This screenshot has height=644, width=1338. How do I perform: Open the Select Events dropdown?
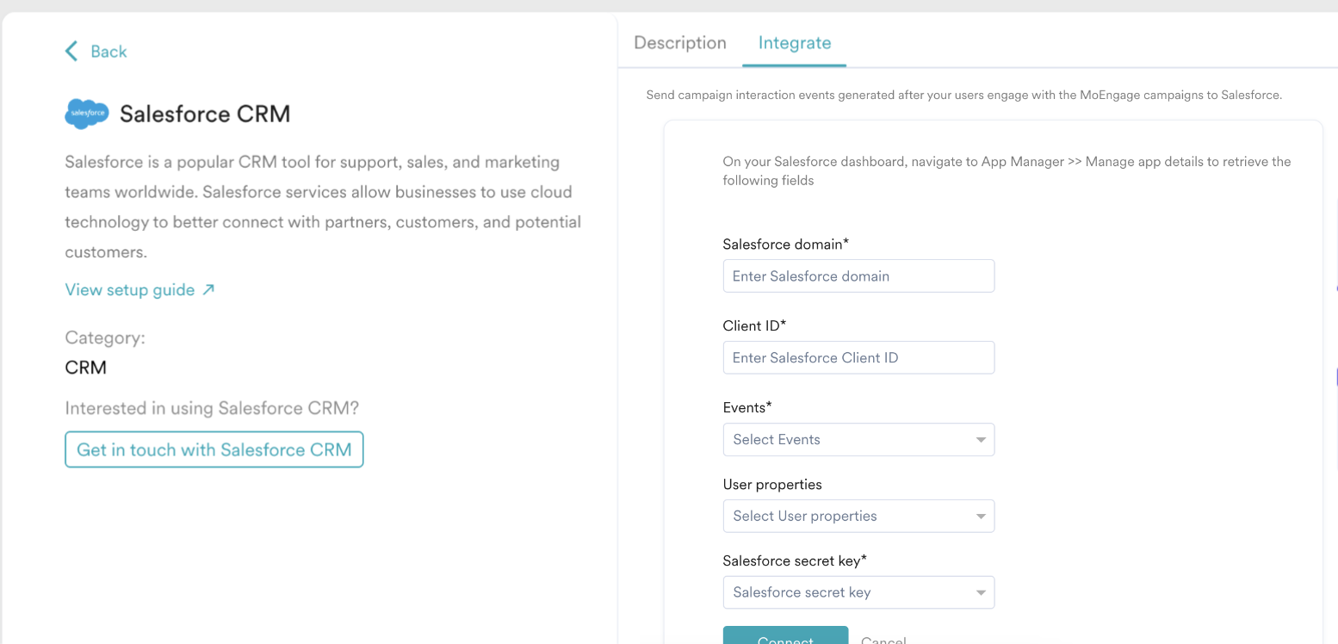tap(858, 439)
